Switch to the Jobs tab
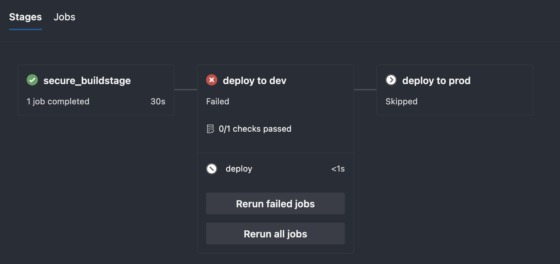Screen dimensions: 560x264 coord(64,17)
